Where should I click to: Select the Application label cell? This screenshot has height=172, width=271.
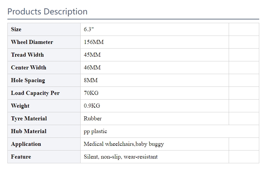44,144
